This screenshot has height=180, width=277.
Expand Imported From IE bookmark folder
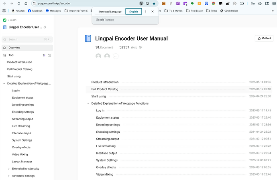click(76, 11)
